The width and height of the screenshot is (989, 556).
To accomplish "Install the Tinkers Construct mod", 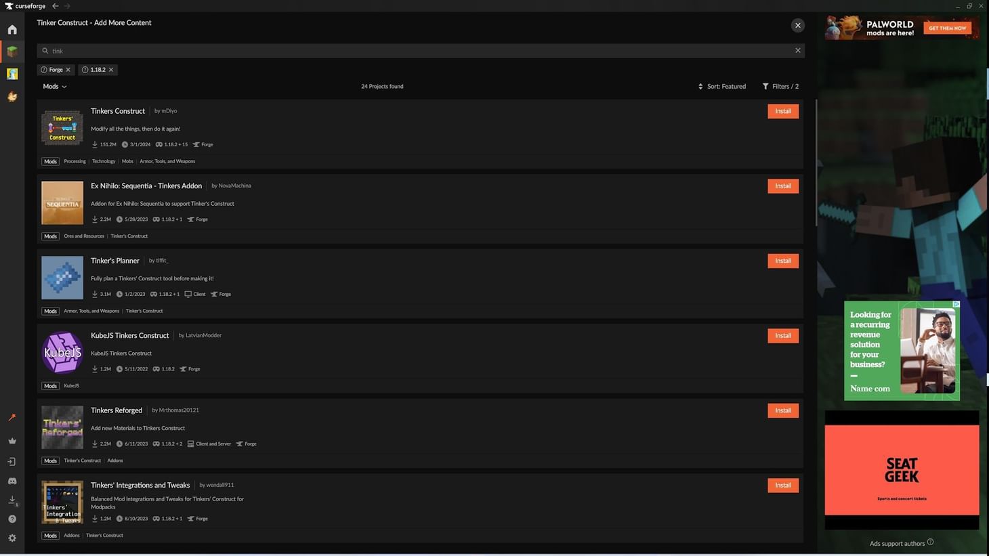I will click(x=782, y=110).
